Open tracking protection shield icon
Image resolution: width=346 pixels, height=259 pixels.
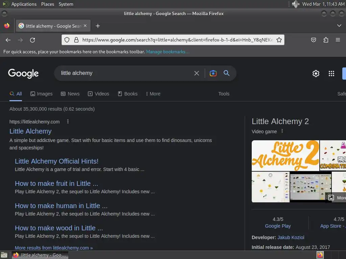tap(67, 40)
